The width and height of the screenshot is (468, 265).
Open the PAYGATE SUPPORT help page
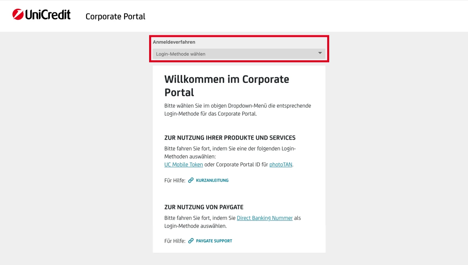(215, 240)
